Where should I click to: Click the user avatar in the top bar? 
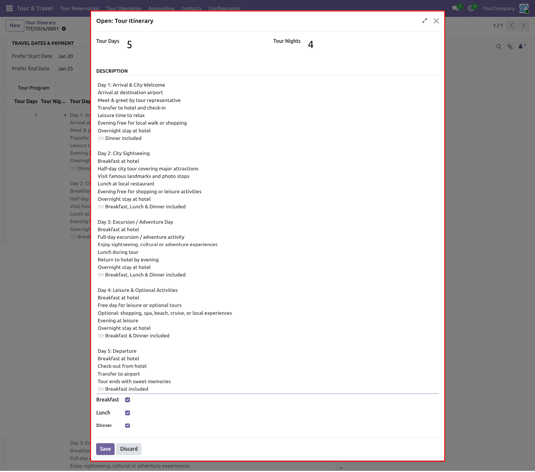coord(524,8)
